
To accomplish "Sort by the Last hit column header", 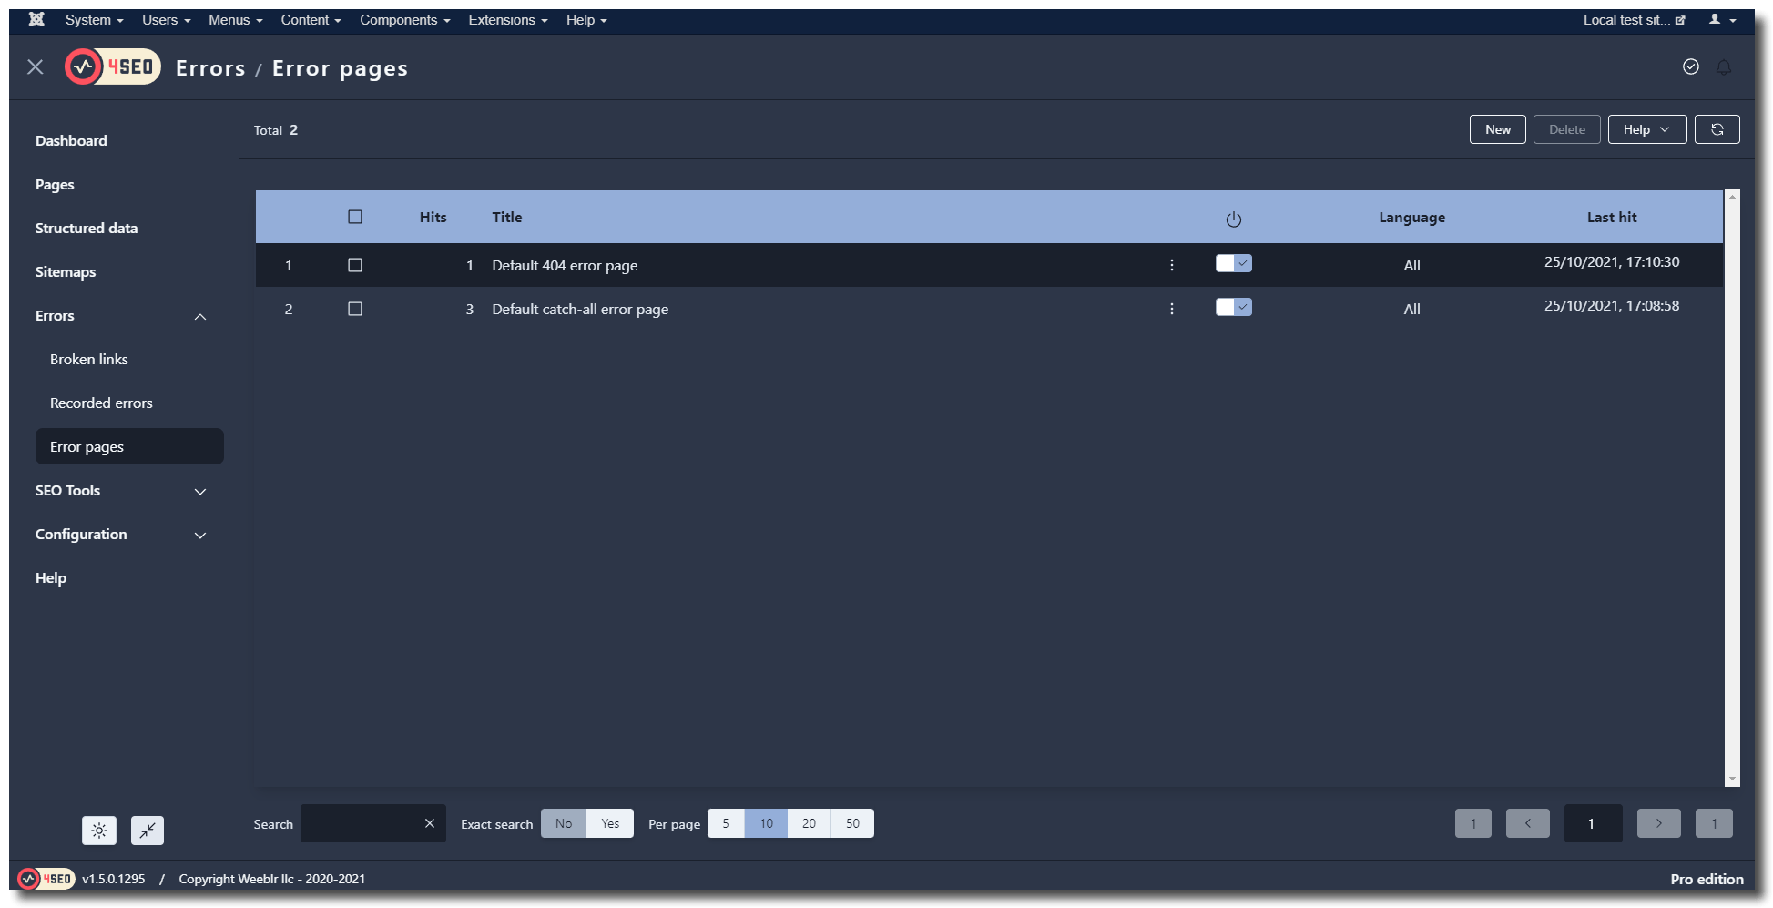I will point(1612,217).
